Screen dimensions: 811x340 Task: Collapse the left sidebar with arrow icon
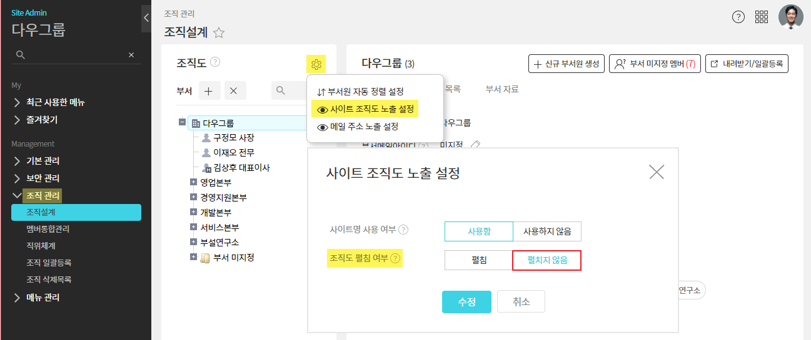146,17
